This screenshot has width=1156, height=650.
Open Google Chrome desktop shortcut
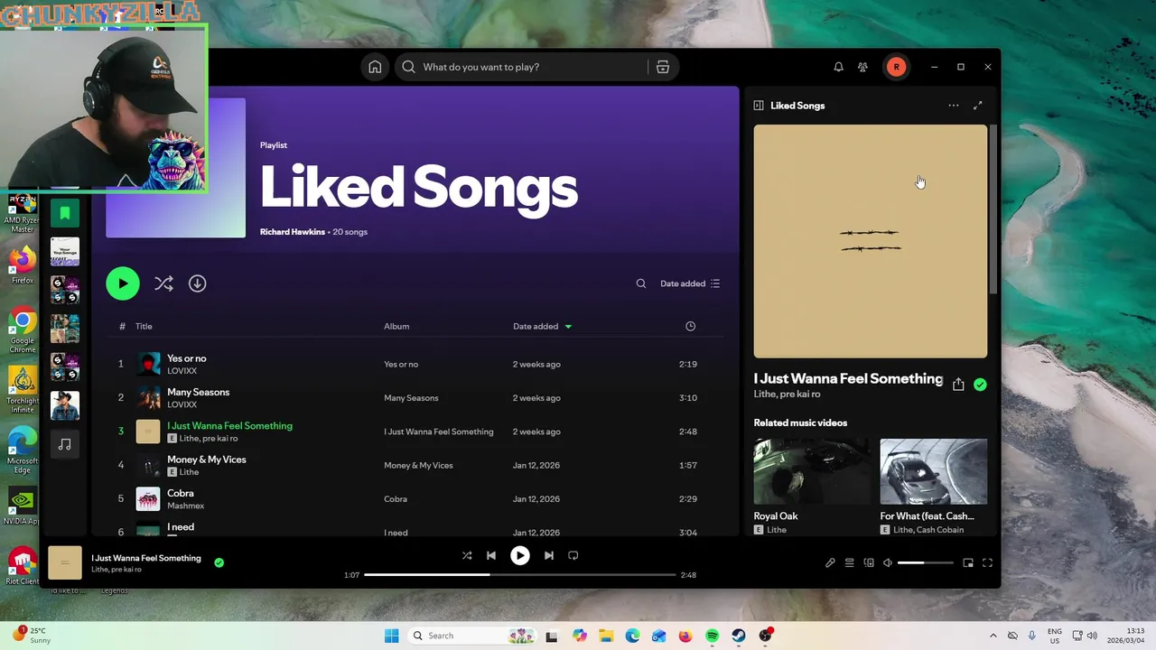click(23, 331)
